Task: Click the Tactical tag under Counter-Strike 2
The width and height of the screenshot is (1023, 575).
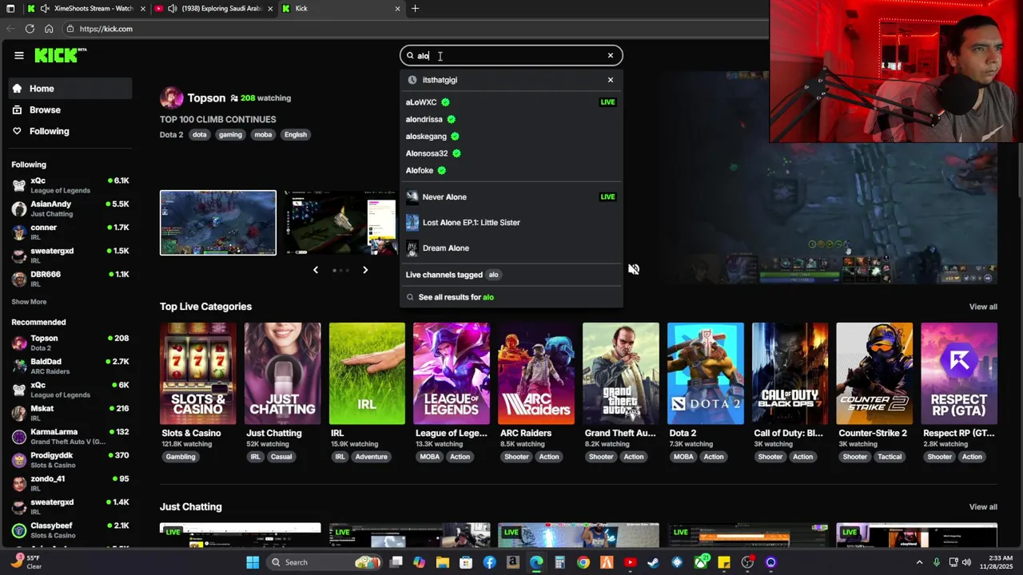Action: click(890, 457)
